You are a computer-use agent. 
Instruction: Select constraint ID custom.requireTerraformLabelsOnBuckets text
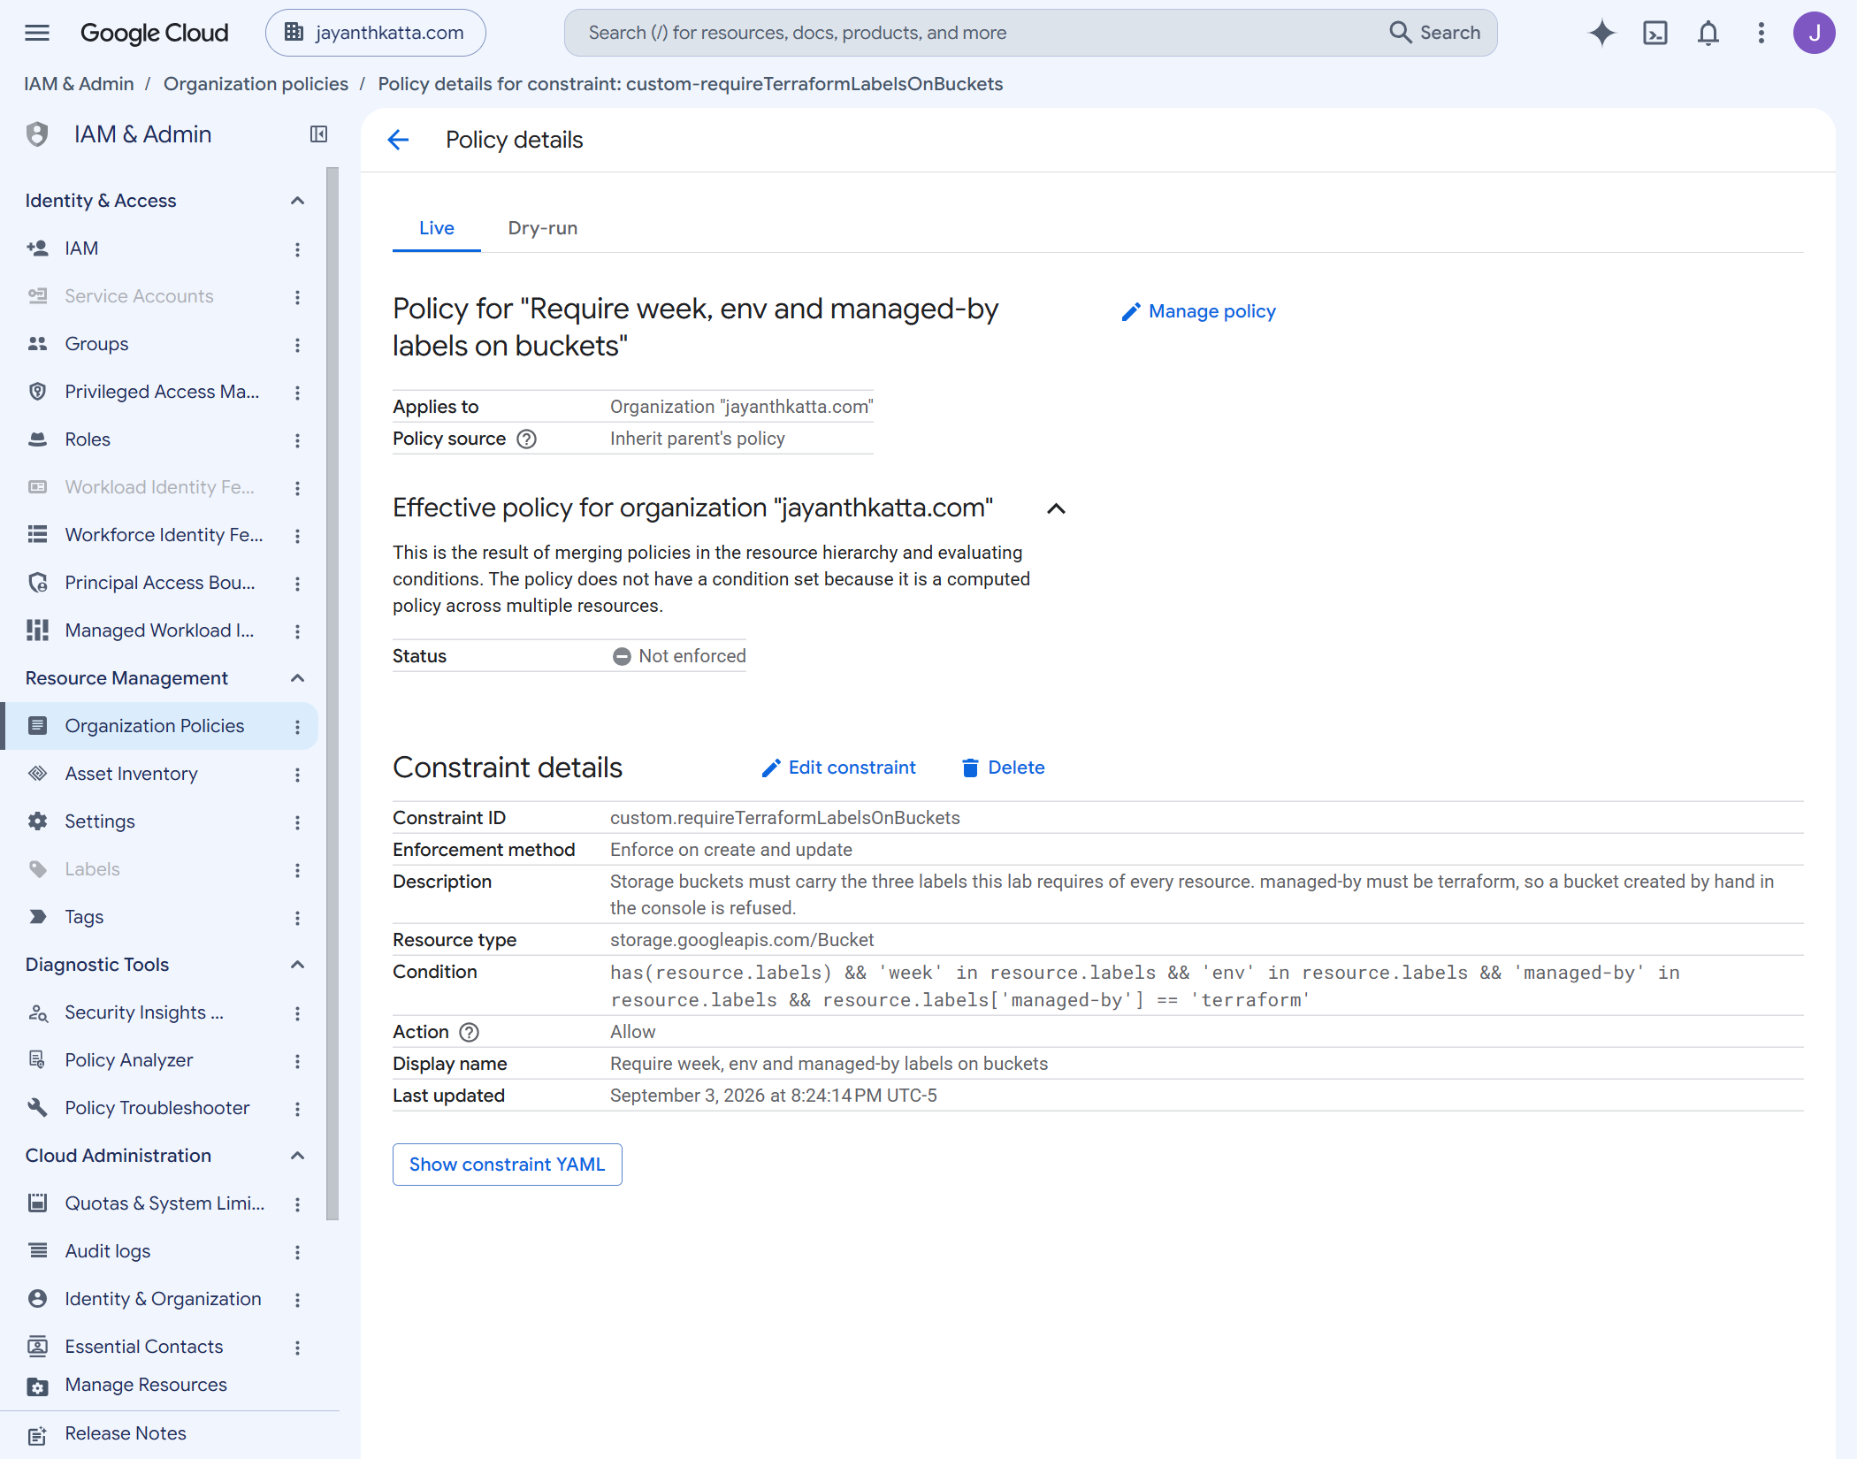pos(785,818)
